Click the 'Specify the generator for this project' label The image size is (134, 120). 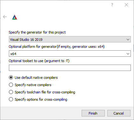point(37,32)
